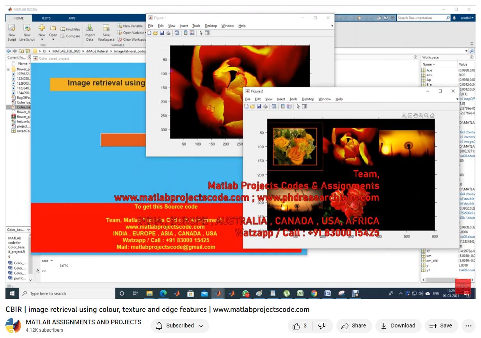Click the Save icon in Figure 1 toolbar

pyautogui.click(x=162, y=33)
